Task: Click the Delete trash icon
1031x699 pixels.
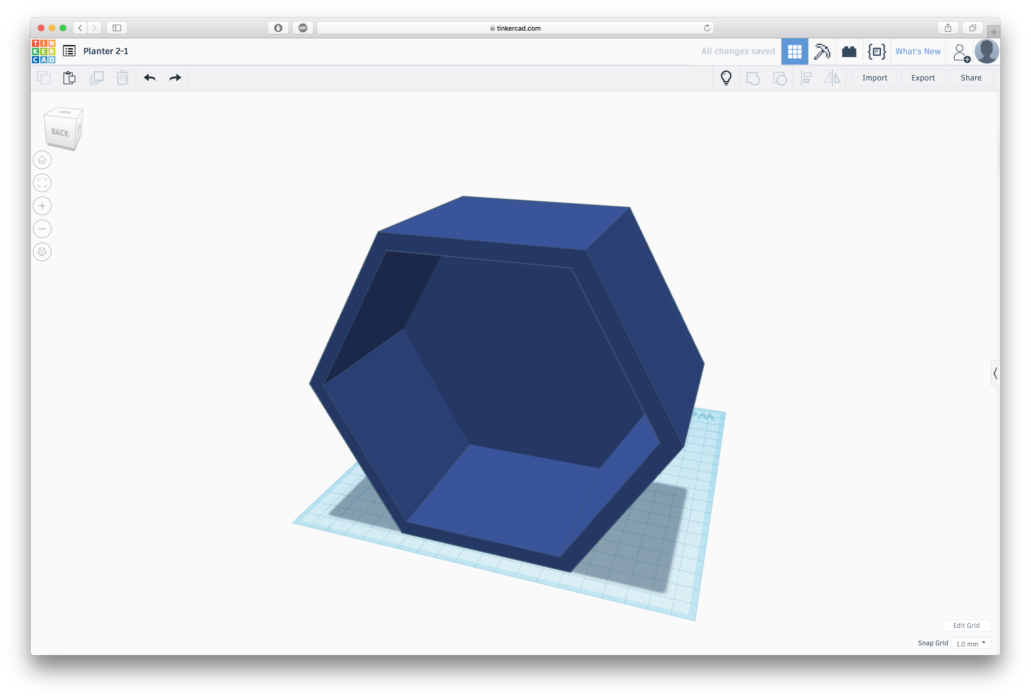Action: point(122,78)
